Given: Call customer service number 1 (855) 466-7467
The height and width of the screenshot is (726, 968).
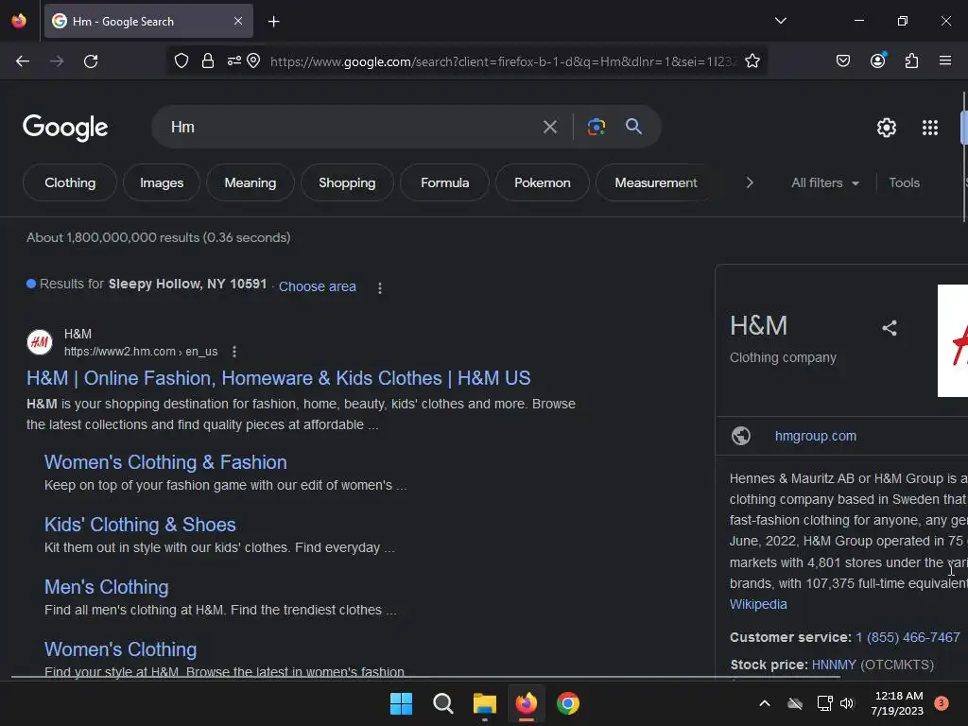Looking at the screenshot, I should click(x=907, y=637).
